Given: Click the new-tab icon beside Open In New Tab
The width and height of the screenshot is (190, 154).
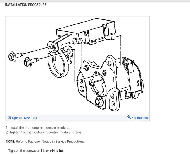Looking at the screenshot, I should [9, 118].
